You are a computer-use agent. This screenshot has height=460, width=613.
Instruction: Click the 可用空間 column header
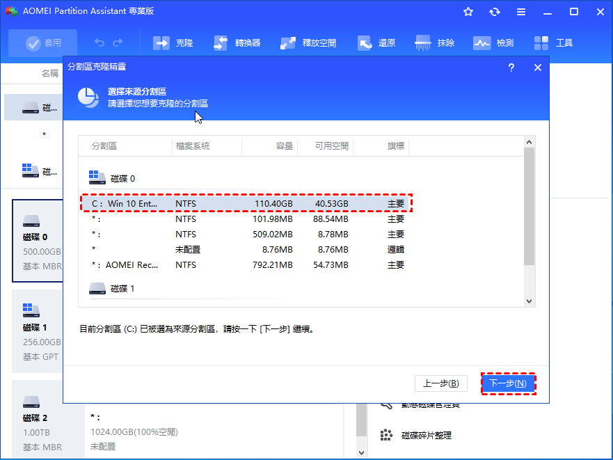tap(331, 146)
